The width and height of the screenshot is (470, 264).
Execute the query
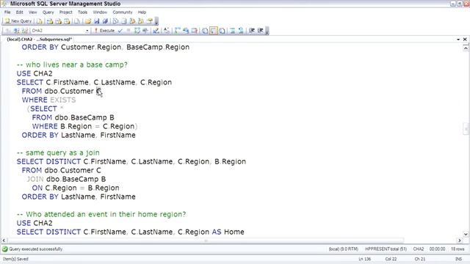[x=104, y=31]
